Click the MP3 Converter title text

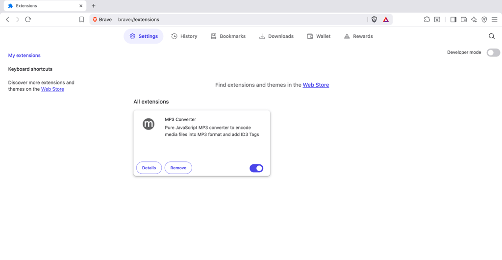[180, 119]
